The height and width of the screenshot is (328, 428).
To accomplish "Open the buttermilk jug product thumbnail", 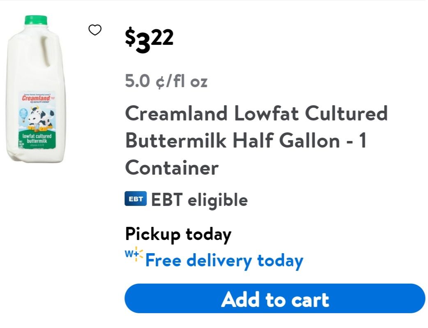I will (36, 89).
